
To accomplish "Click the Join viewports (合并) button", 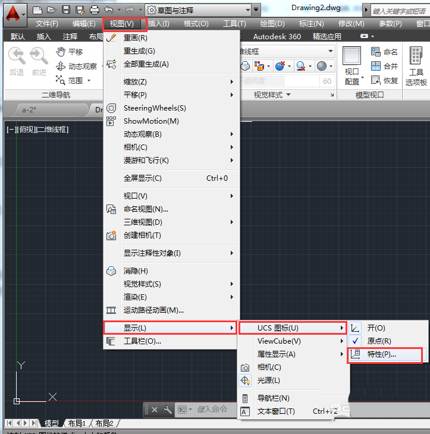I will [x=384, y=66].
